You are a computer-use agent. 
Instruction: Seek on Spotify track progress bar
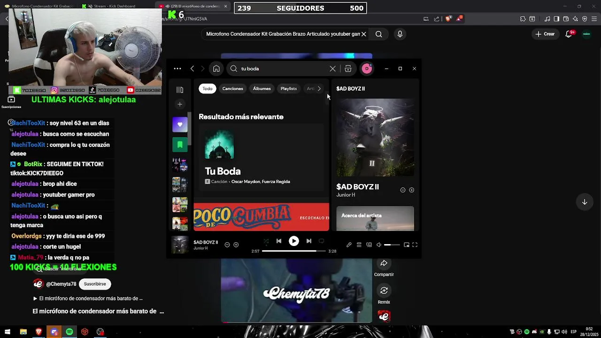[293, 251]
